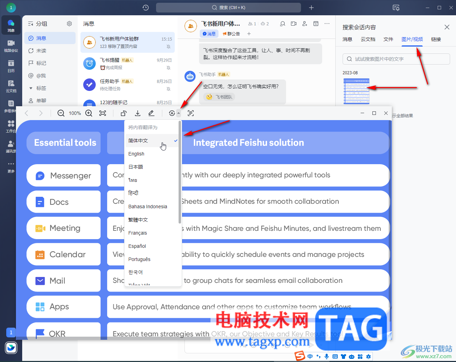Zoom out the image viewer
The image size is (456, 362).
[61, 113]
